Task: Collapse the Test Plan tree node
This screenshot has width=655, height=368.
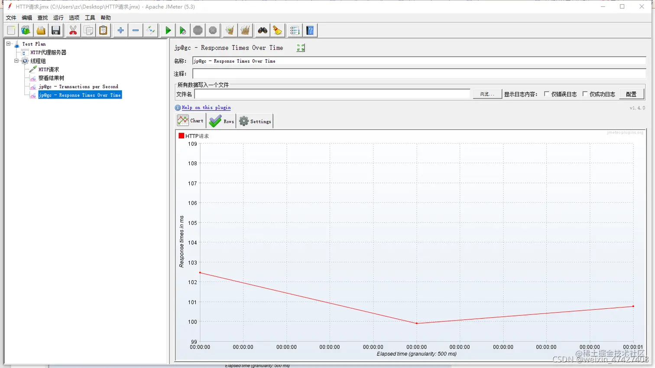Action: pos(8,44)
